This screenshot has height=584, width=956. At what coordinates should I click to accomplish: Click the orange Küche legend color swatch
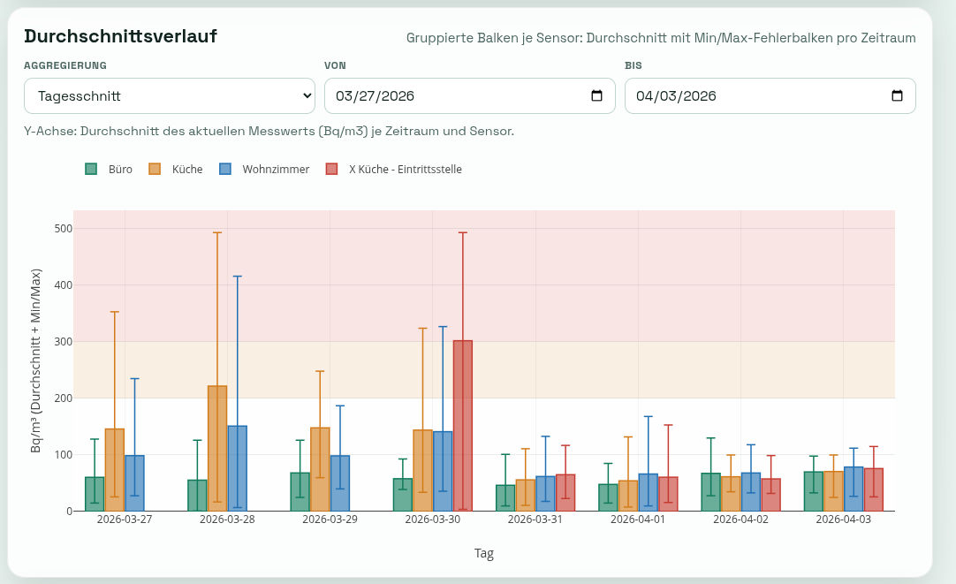point(155,170)
